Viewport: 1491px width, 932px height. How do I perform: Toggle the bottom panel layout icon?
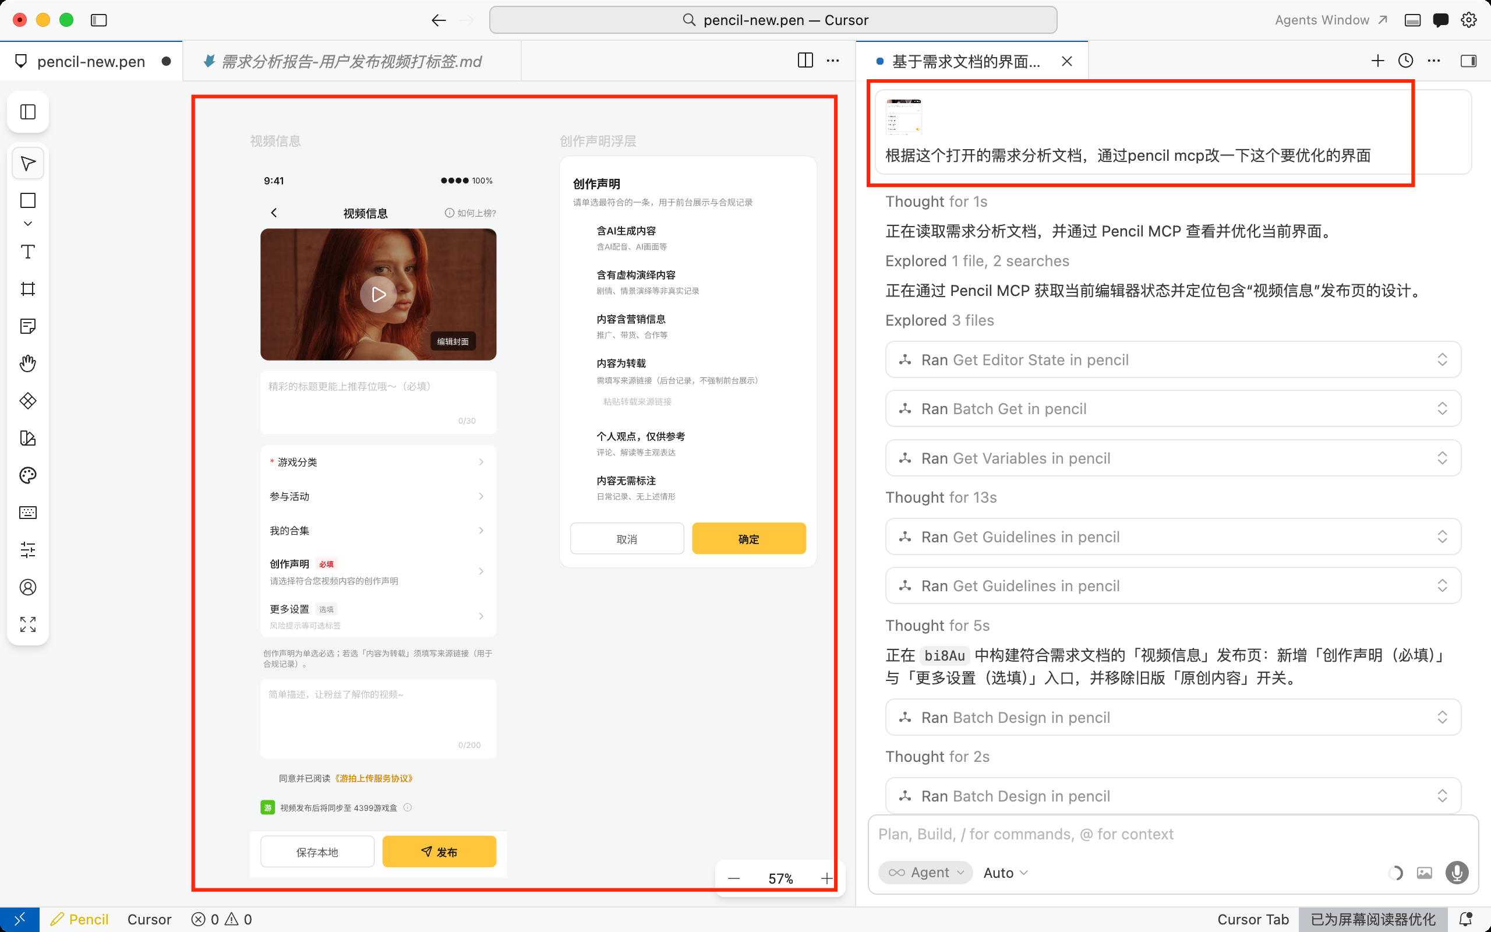coord(1412,20)
